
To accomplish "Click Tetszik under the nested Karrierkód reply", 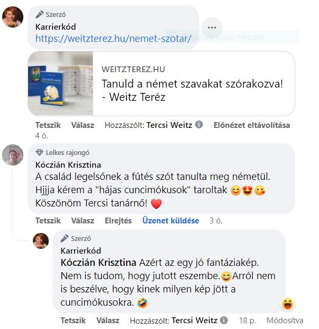I will 73,321.
